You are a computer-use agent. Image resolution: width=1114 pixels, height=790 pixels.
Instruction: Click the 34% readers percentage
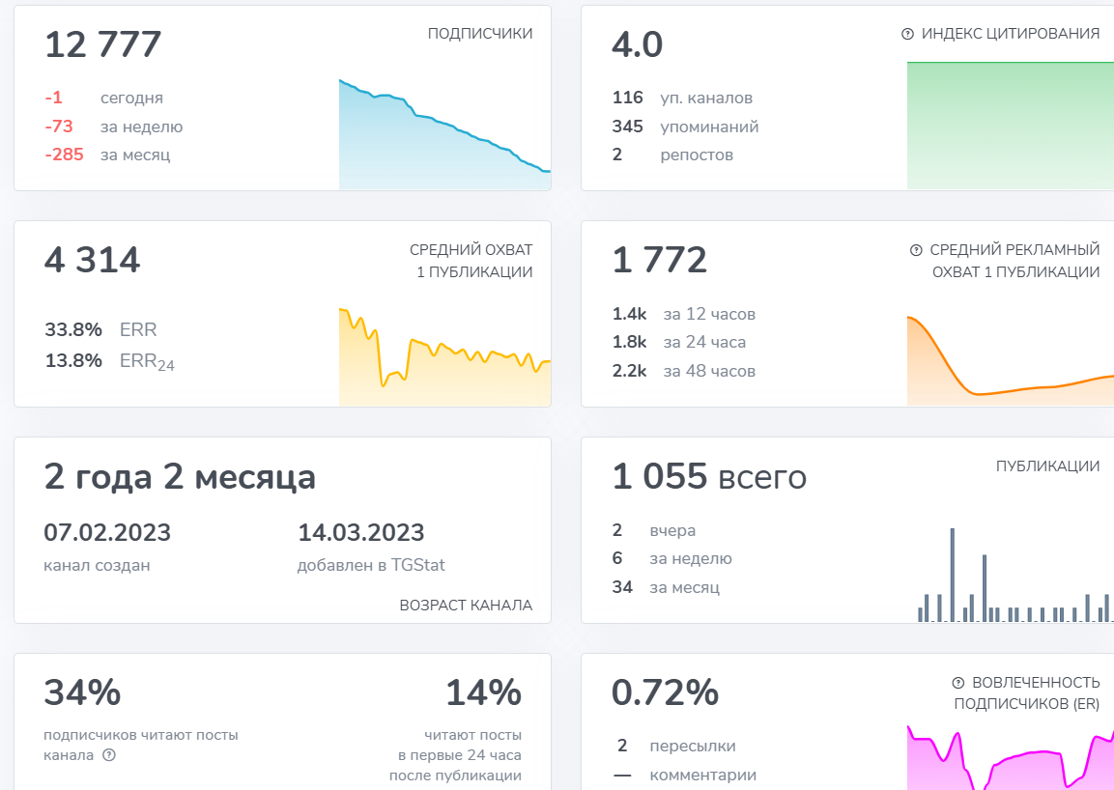(x=82, y=692)
